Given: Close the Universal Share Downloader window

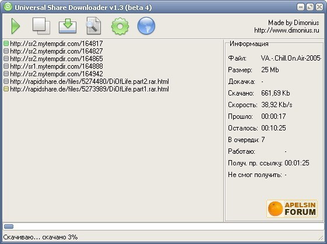Looking at the screenshot, I should click(x=319, y=8).
